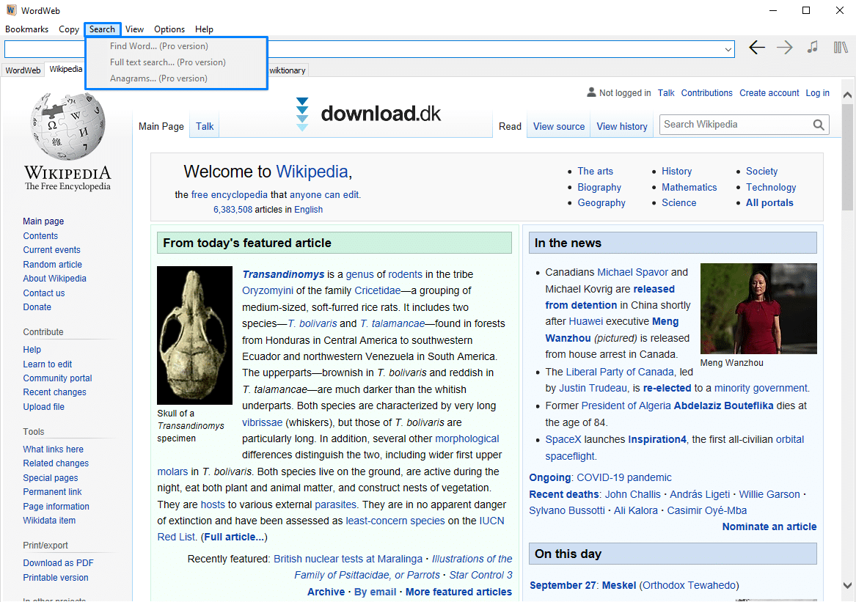Viewport: 856px width, 602px height.
Task: Open the word entry dropdown arrow
Action: (728, 49)
